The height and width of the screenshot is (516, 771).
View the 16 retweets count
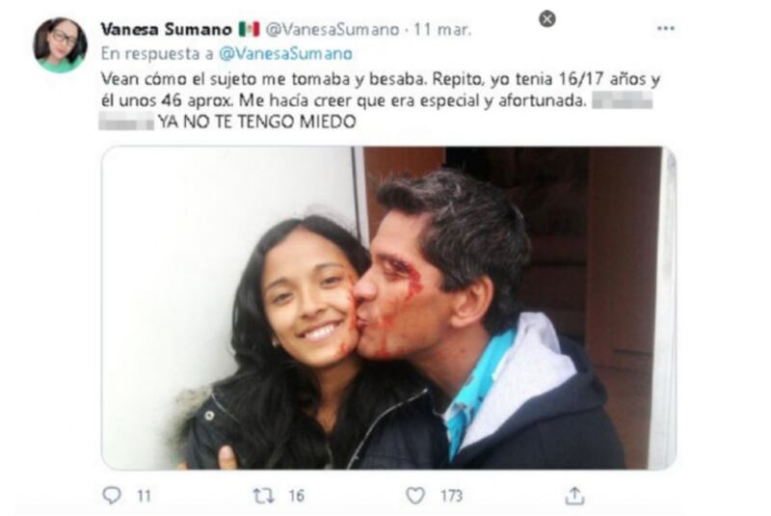pyautogui.click(x=296, y=496)
